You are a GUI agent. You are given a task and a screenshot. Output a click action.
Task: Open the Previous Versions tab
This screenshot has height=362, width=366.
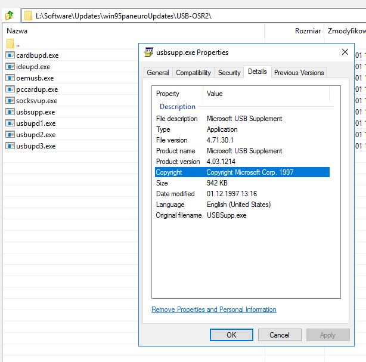tap(299, 73)
